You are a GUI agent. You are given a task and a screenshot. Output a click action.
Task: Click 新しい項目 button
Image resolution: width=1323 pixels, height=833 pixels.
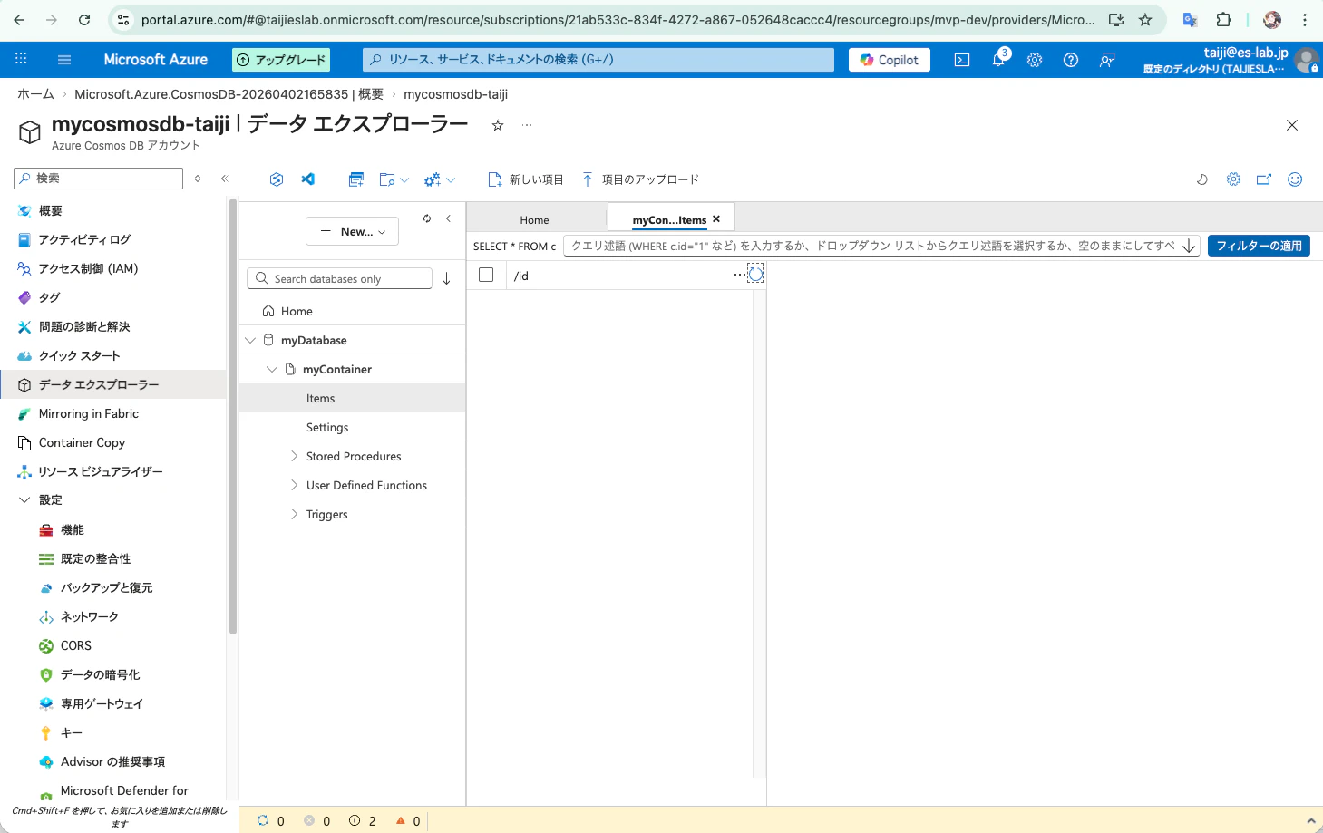click(526, 179)
